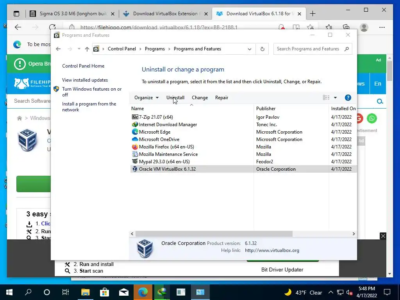Expand the view options dropdown arrow
The height and width of the screenshot is (300, 400).
coord(335,97)
